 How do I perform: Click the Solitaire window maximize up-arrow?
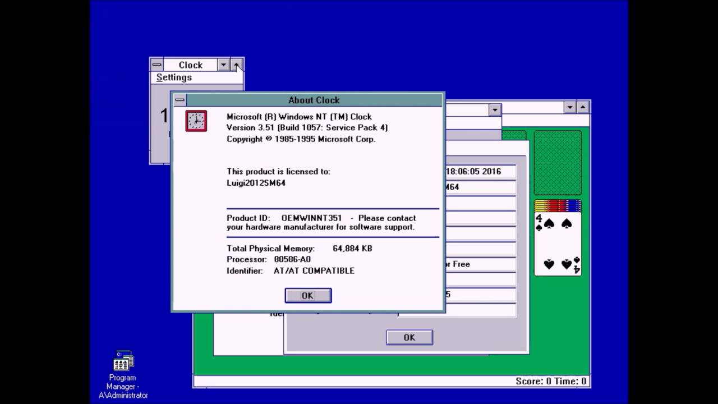tap(583, 107)
